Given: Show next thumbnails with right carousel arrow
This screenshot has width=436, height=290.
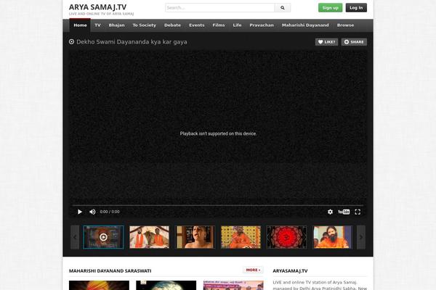Looking at the screenshot, I should pyautogui.click(x=361, y=237).
